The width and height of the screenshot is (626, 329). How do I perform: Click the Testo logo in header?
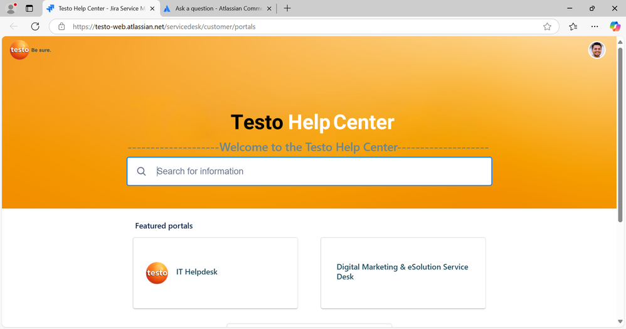(30, 50)
